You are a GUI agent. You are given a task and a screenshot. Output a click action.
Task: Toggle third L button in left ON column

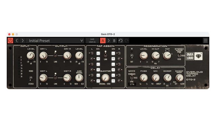tap(98, 75)
